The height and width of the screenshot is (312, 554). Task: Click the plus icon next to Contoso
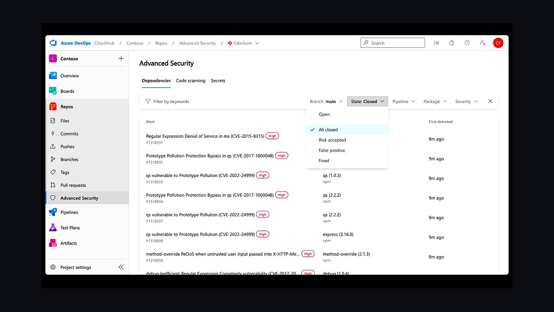tap(121, 59)
